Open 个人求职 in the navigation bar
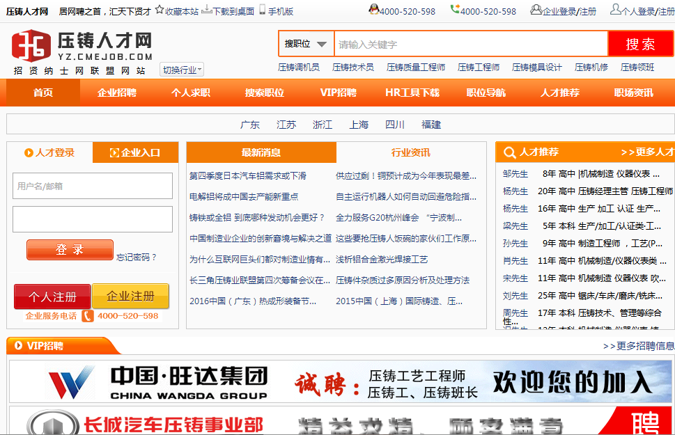675x435 pixels. 191,93
